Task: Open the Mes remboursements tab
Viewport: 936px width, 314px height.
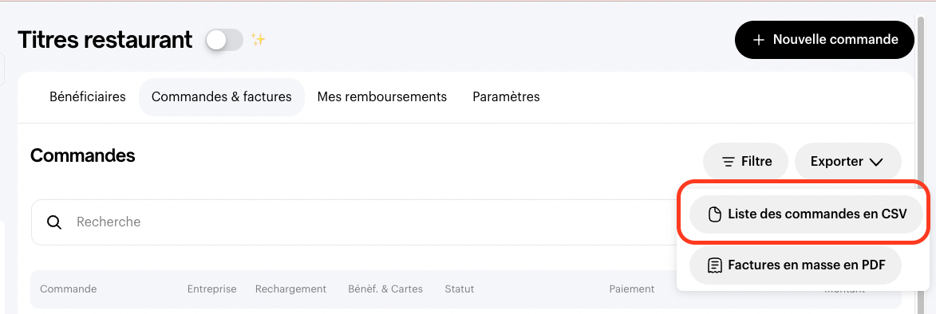Action: tap(382, 96)
